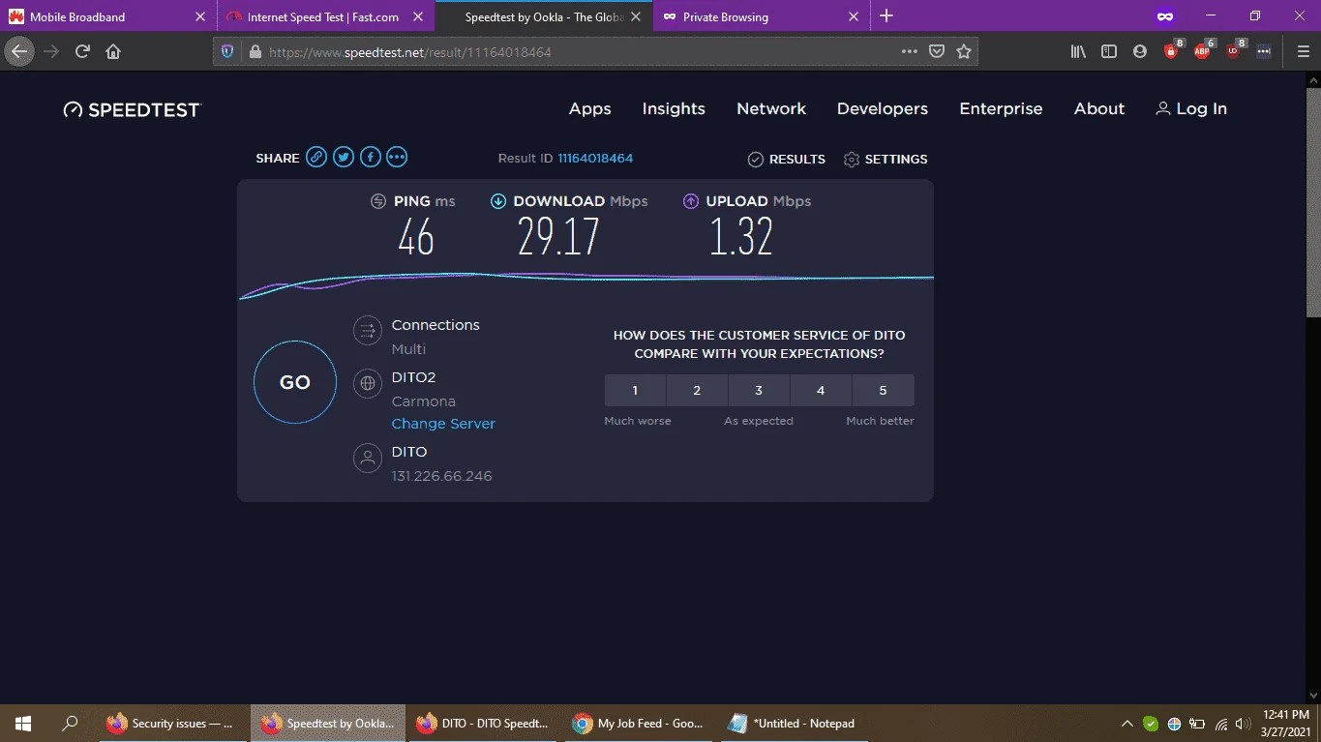The image size is (1321, 742).
Task: Open uBlock Origin extension
Action: [x=1234, y=50]
